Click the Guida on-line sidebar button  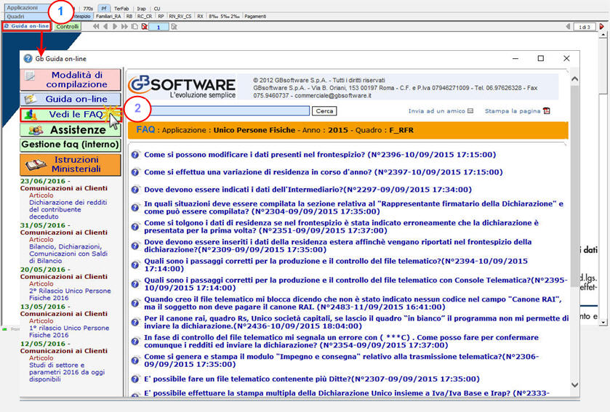71,99
